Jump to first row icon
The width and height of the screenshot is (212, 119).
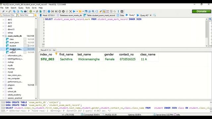coord(52,11)
